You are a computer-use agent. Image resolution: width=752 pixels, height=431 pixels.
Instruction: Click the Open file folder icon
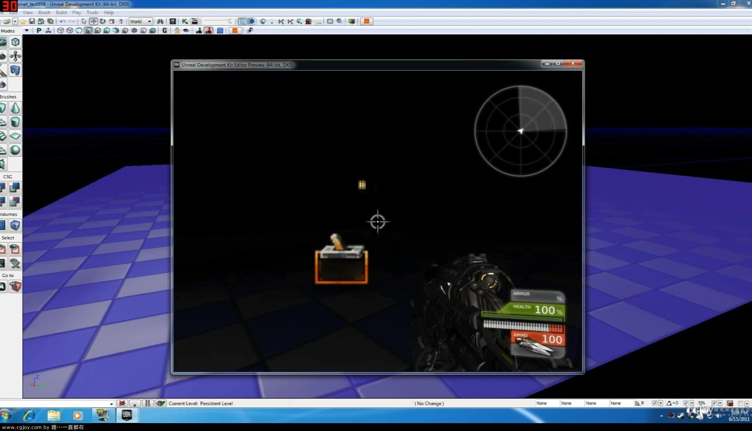point(7,22)
